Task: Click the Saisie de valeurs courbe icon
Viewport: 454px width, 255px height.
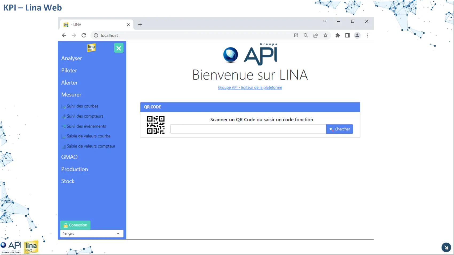Action: coord(64,137)
